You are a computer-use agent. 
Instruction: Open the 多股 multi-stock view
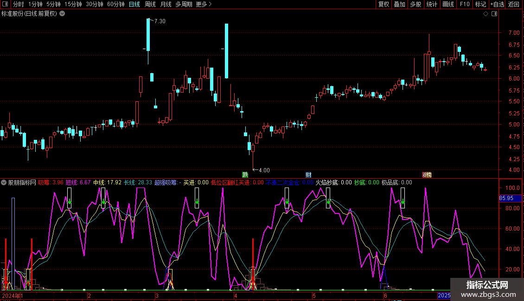coord(416,4)
